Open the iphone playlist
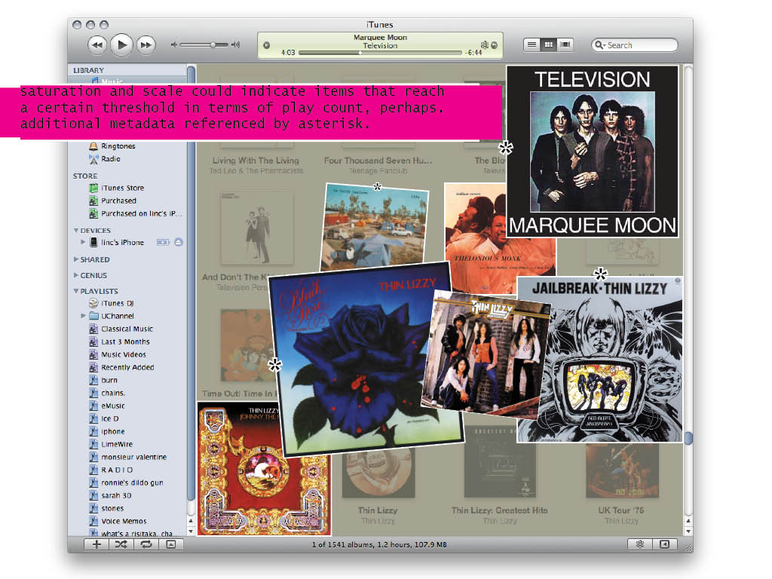 point(113,431)
